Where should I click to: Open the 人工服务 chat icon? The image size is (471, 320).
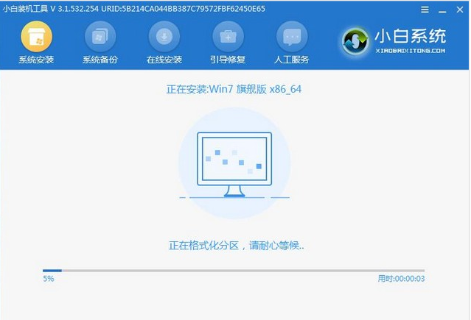pos(292,37)
